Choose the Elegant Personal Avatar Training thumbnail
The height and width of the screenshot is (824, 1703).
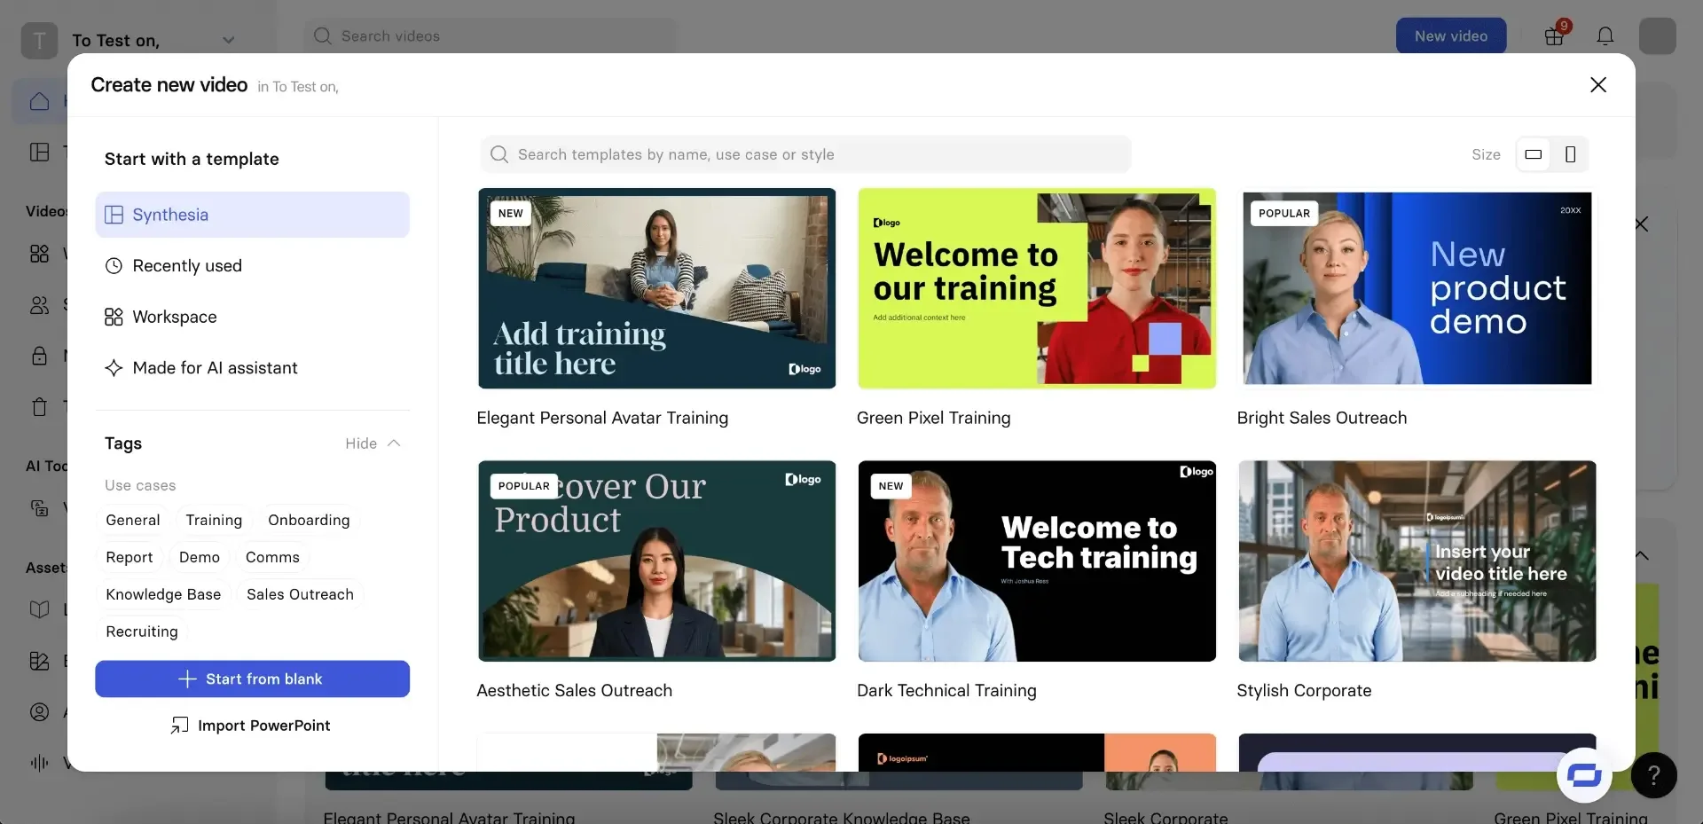pos(656,288)
